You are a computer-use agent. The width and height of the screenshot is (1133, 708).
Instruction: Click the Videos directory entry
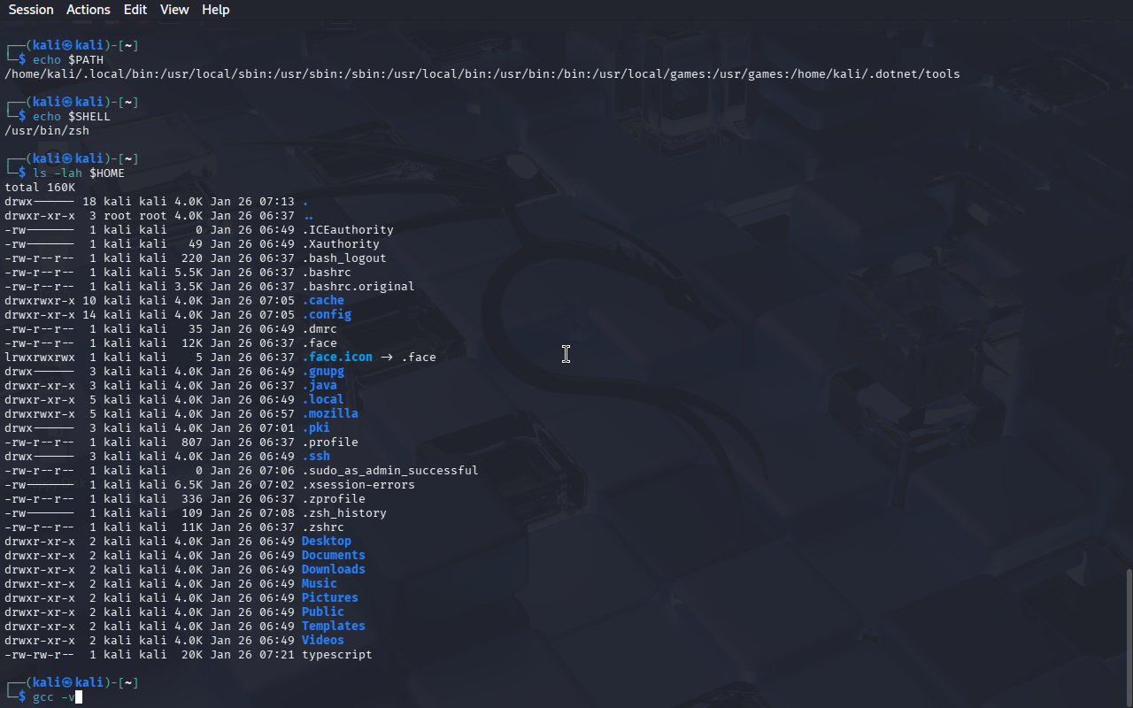(322, 641)
